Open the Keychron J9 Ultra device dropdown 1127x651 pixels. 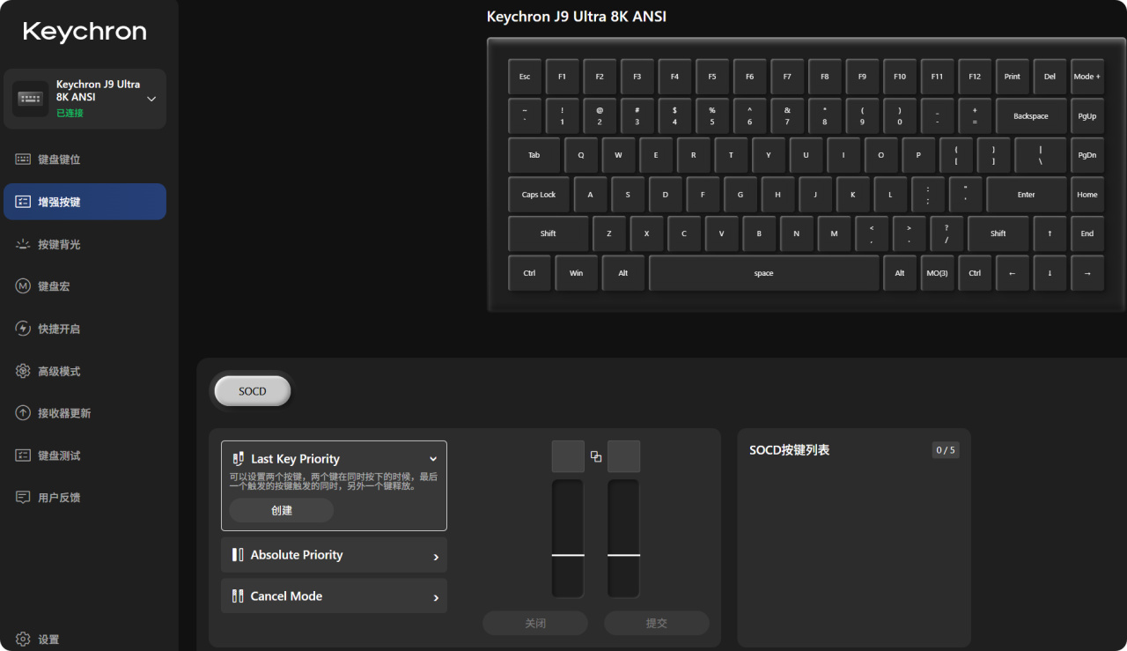[85, 99]
